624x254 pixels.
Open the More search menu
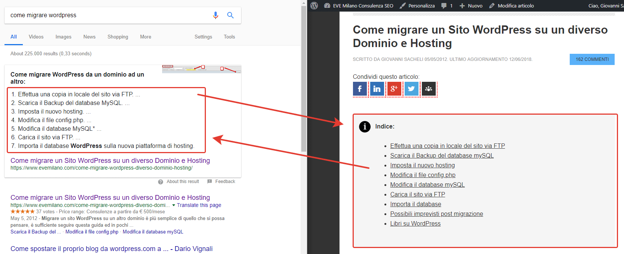coord(146,37)
